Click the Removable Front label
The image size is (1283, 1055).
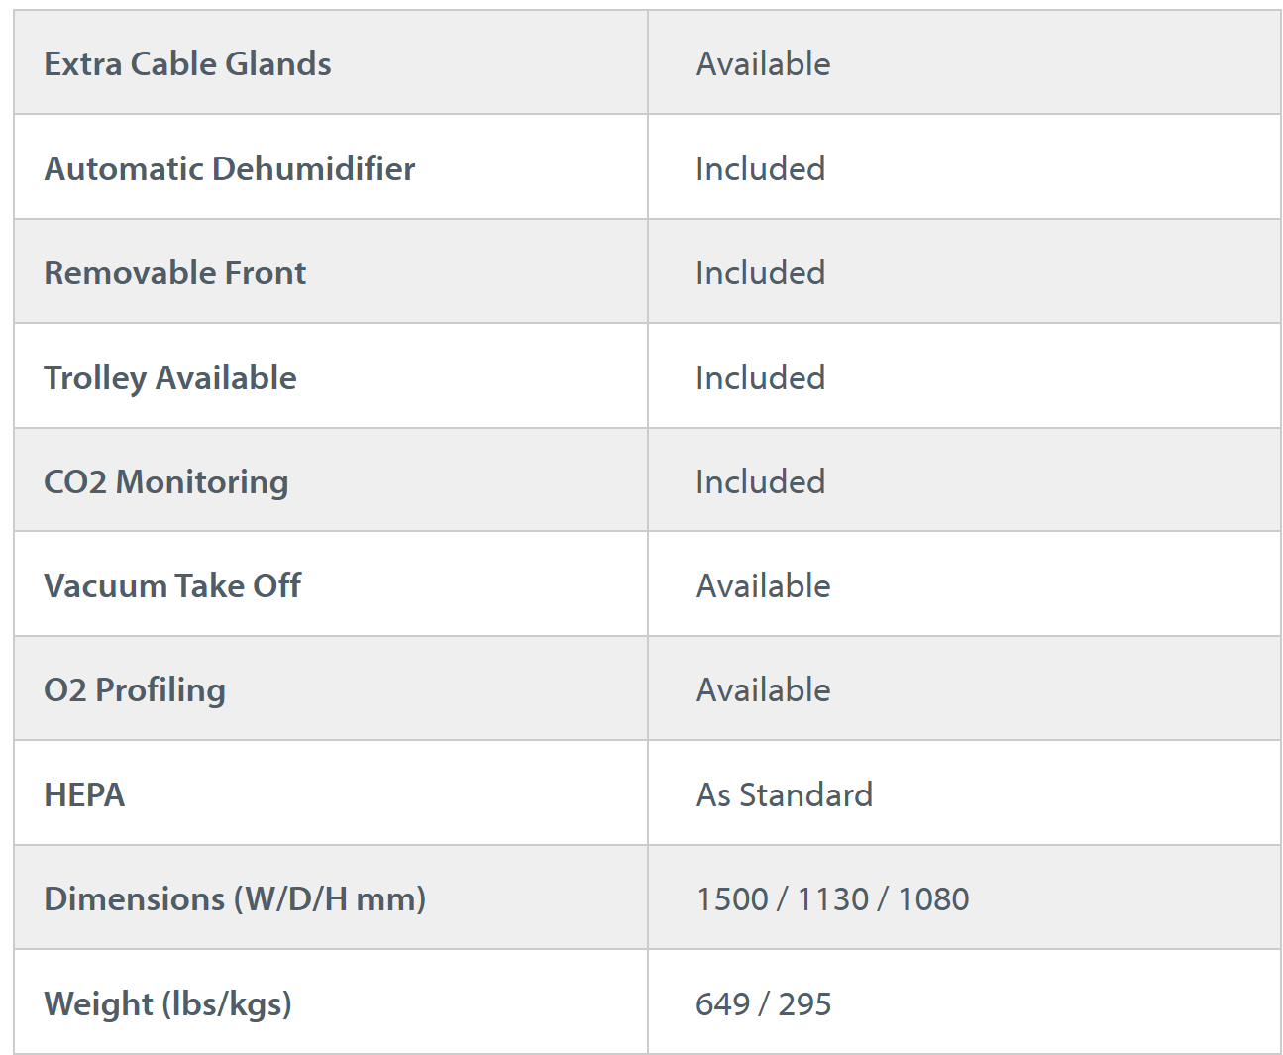[175, 273]
